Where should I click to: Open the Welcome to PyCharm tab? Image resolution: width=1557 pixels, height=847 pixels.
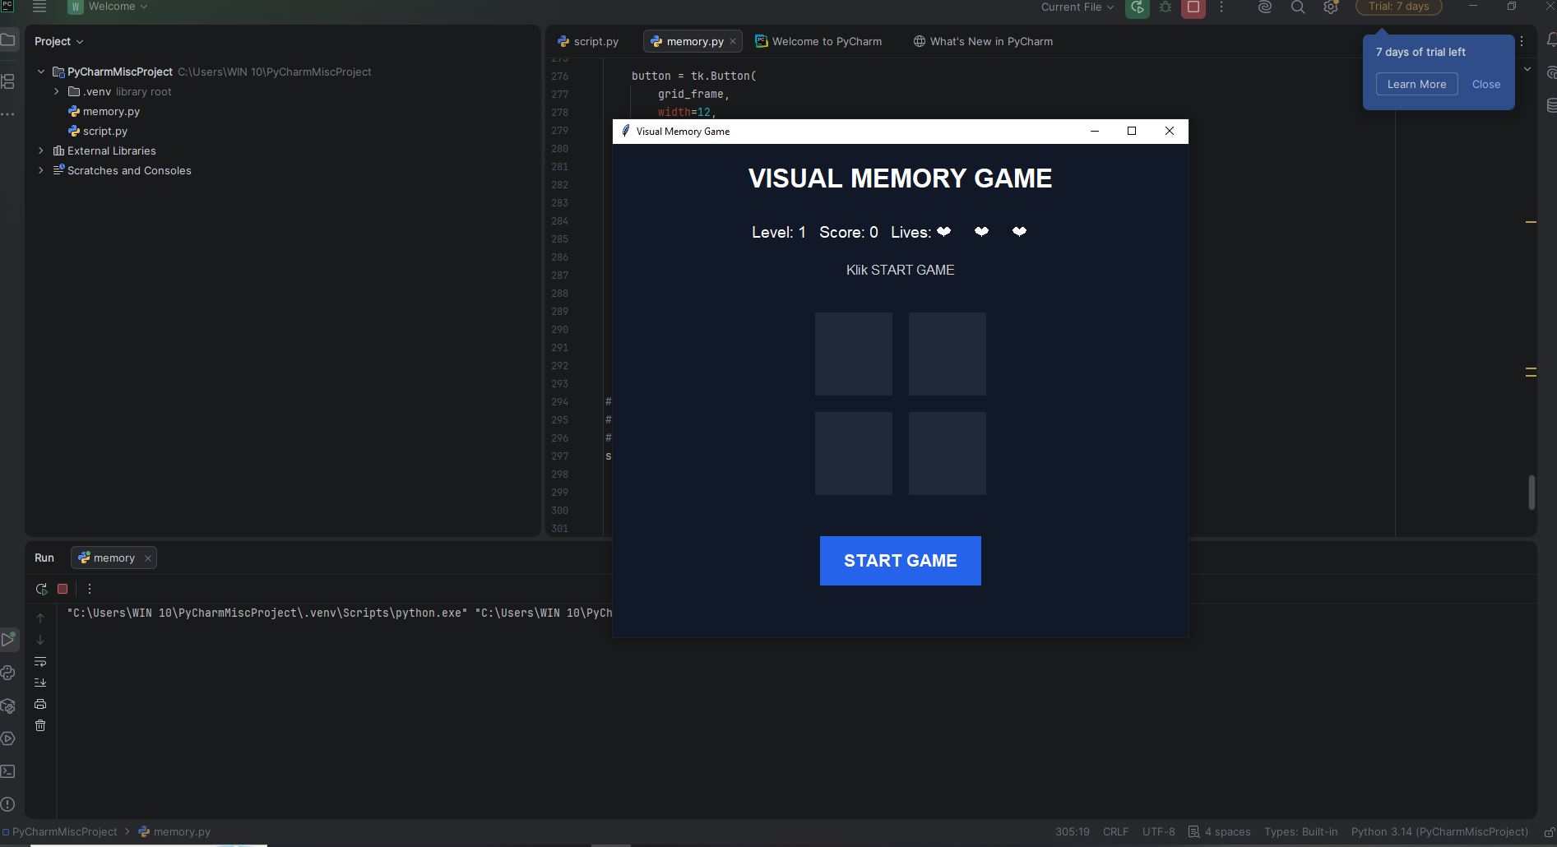pos(818,41)
